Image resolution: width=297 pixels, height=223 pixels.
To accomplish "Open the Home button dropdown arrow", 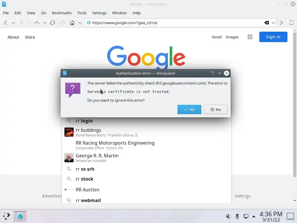I will tap(80, 23).
